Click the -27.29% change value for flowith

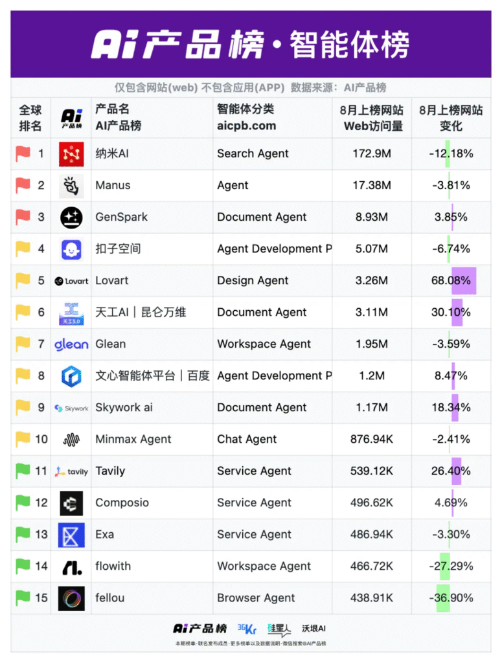click(451, 566)
